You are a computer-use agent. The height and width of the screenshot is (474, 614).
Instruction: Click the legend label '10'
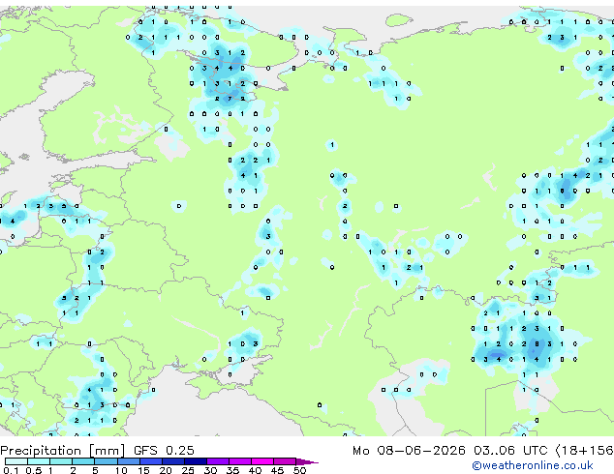[x=121, y=470]
